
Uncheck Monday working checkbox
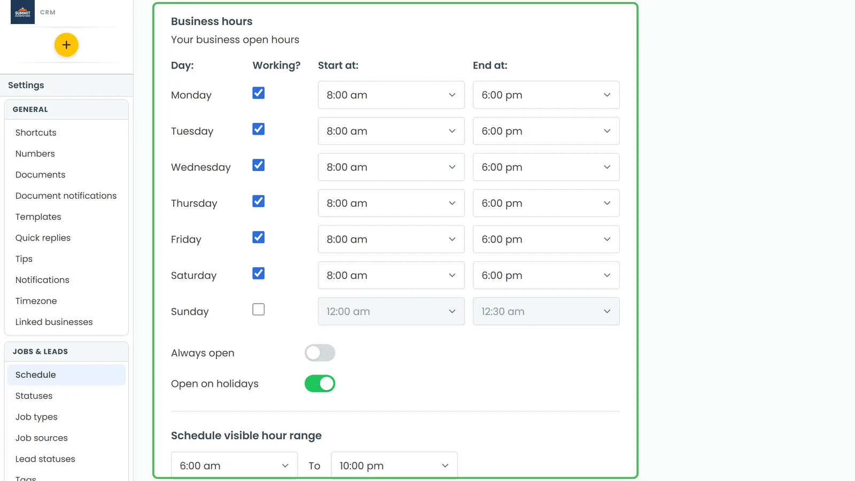click(259, 93)
